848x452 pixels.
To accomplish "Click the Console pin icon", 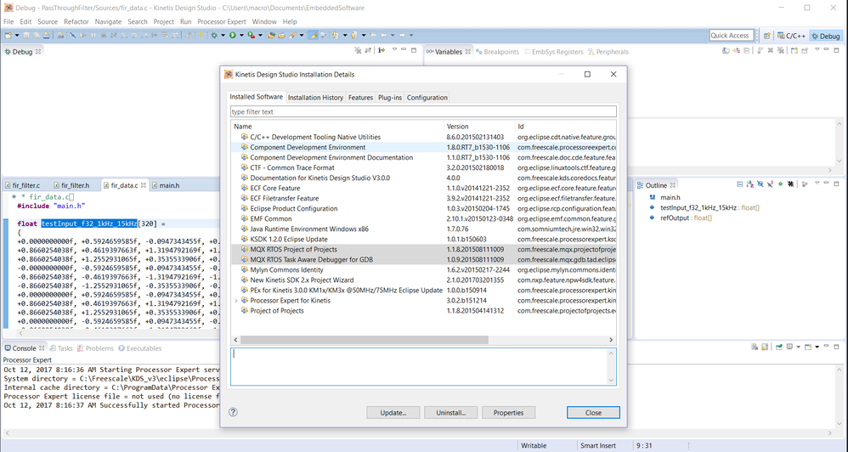I will (779, 347).
